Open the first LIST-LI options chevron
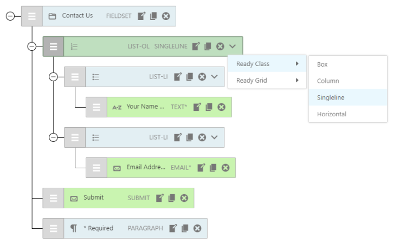 coord(215,77)
